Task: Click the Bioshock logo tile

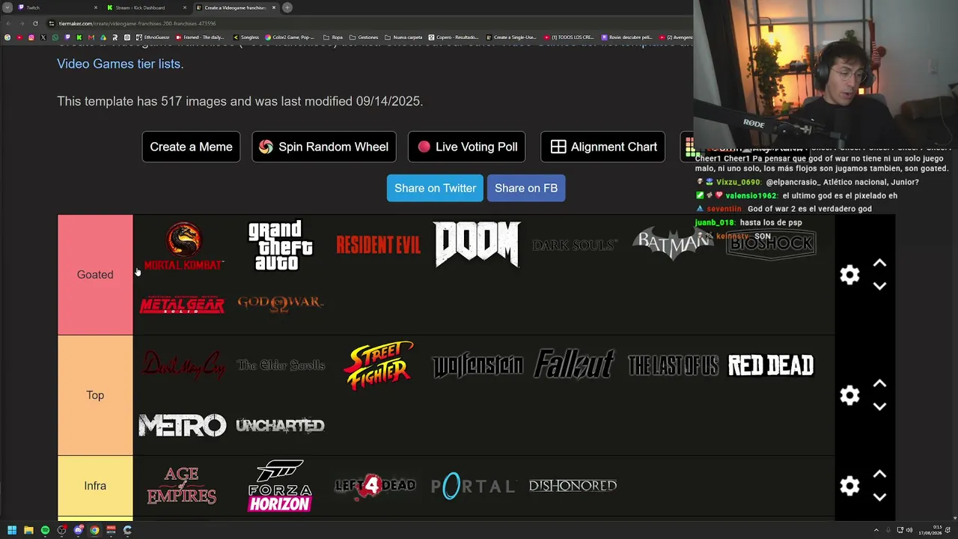Action: pyautogui.click(x=771, y=245)
